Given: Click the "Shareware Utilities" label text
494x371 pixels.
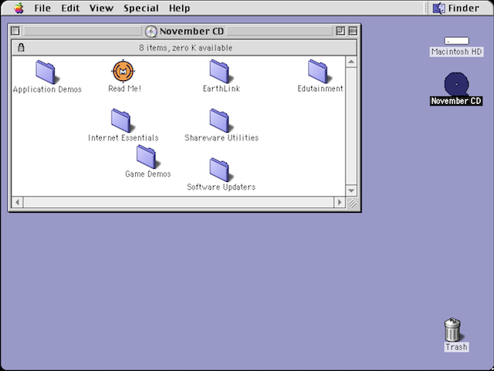Looking at the screenshot, I should (x=222, y=138).
